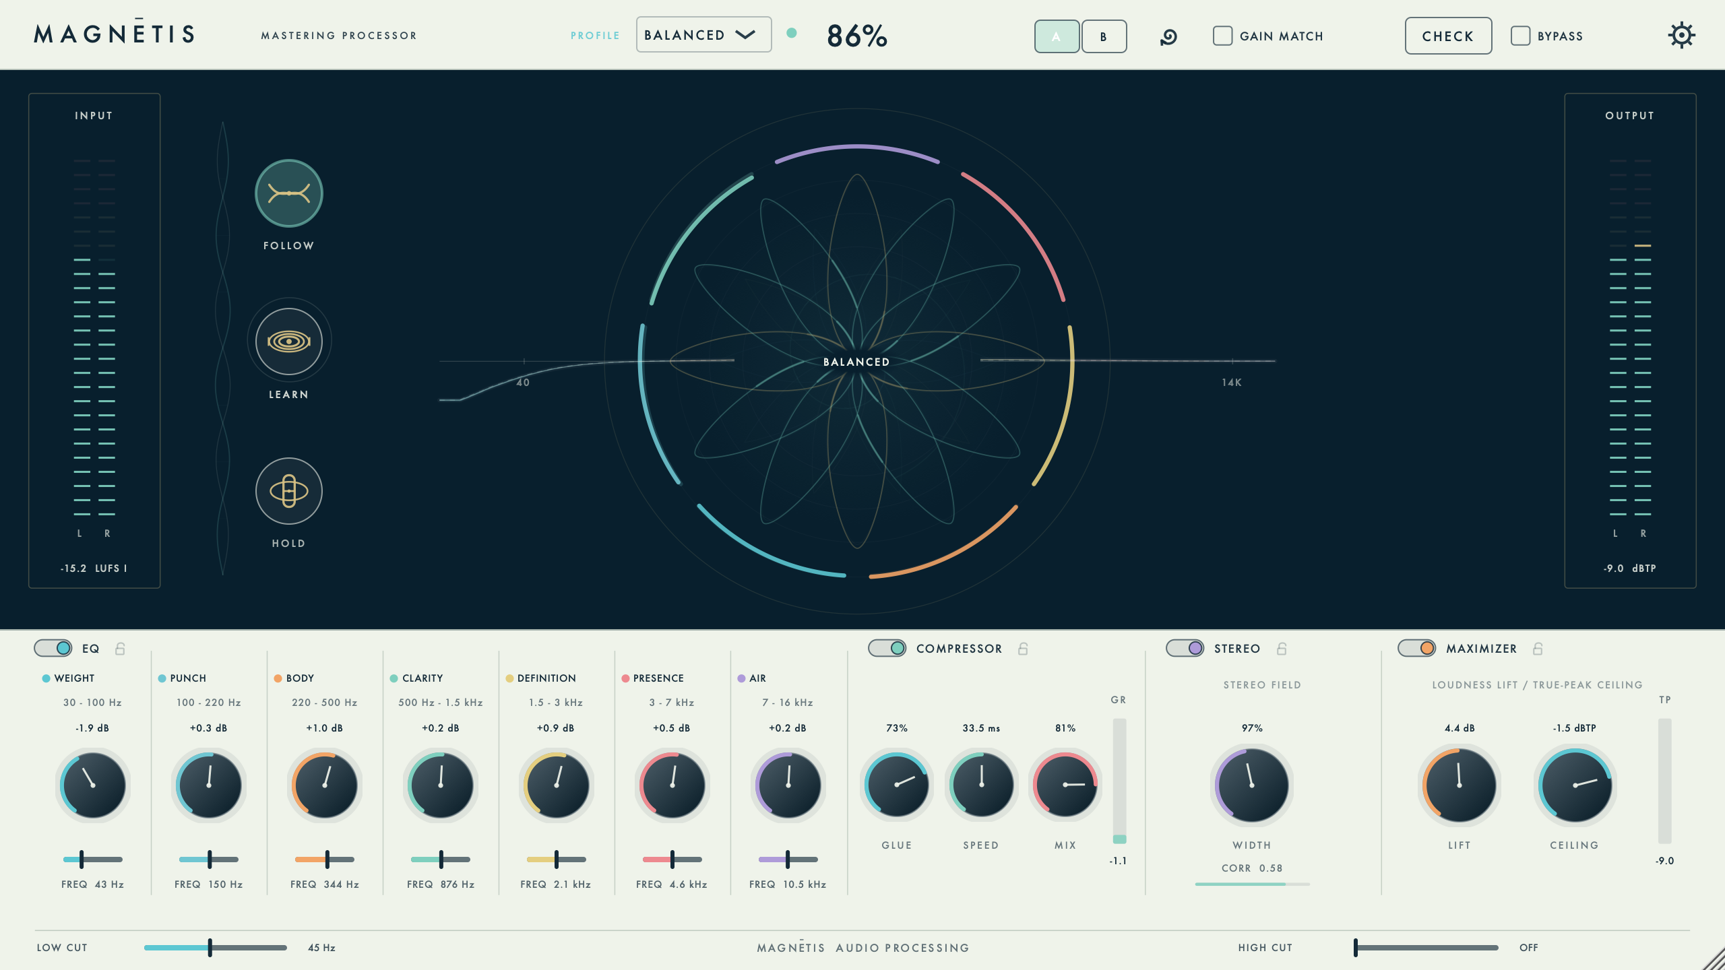
Task: Click the -1.5 dBTP ceiling value
Action: [x=1575, y=728]
